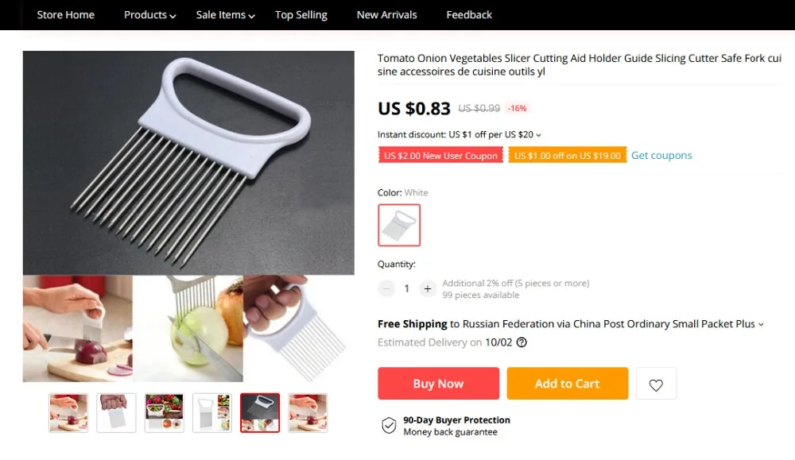This screenshot has height=460, width=795.
Task: Open the estimated delivery help icon
Action: click(x=522, y=342)
